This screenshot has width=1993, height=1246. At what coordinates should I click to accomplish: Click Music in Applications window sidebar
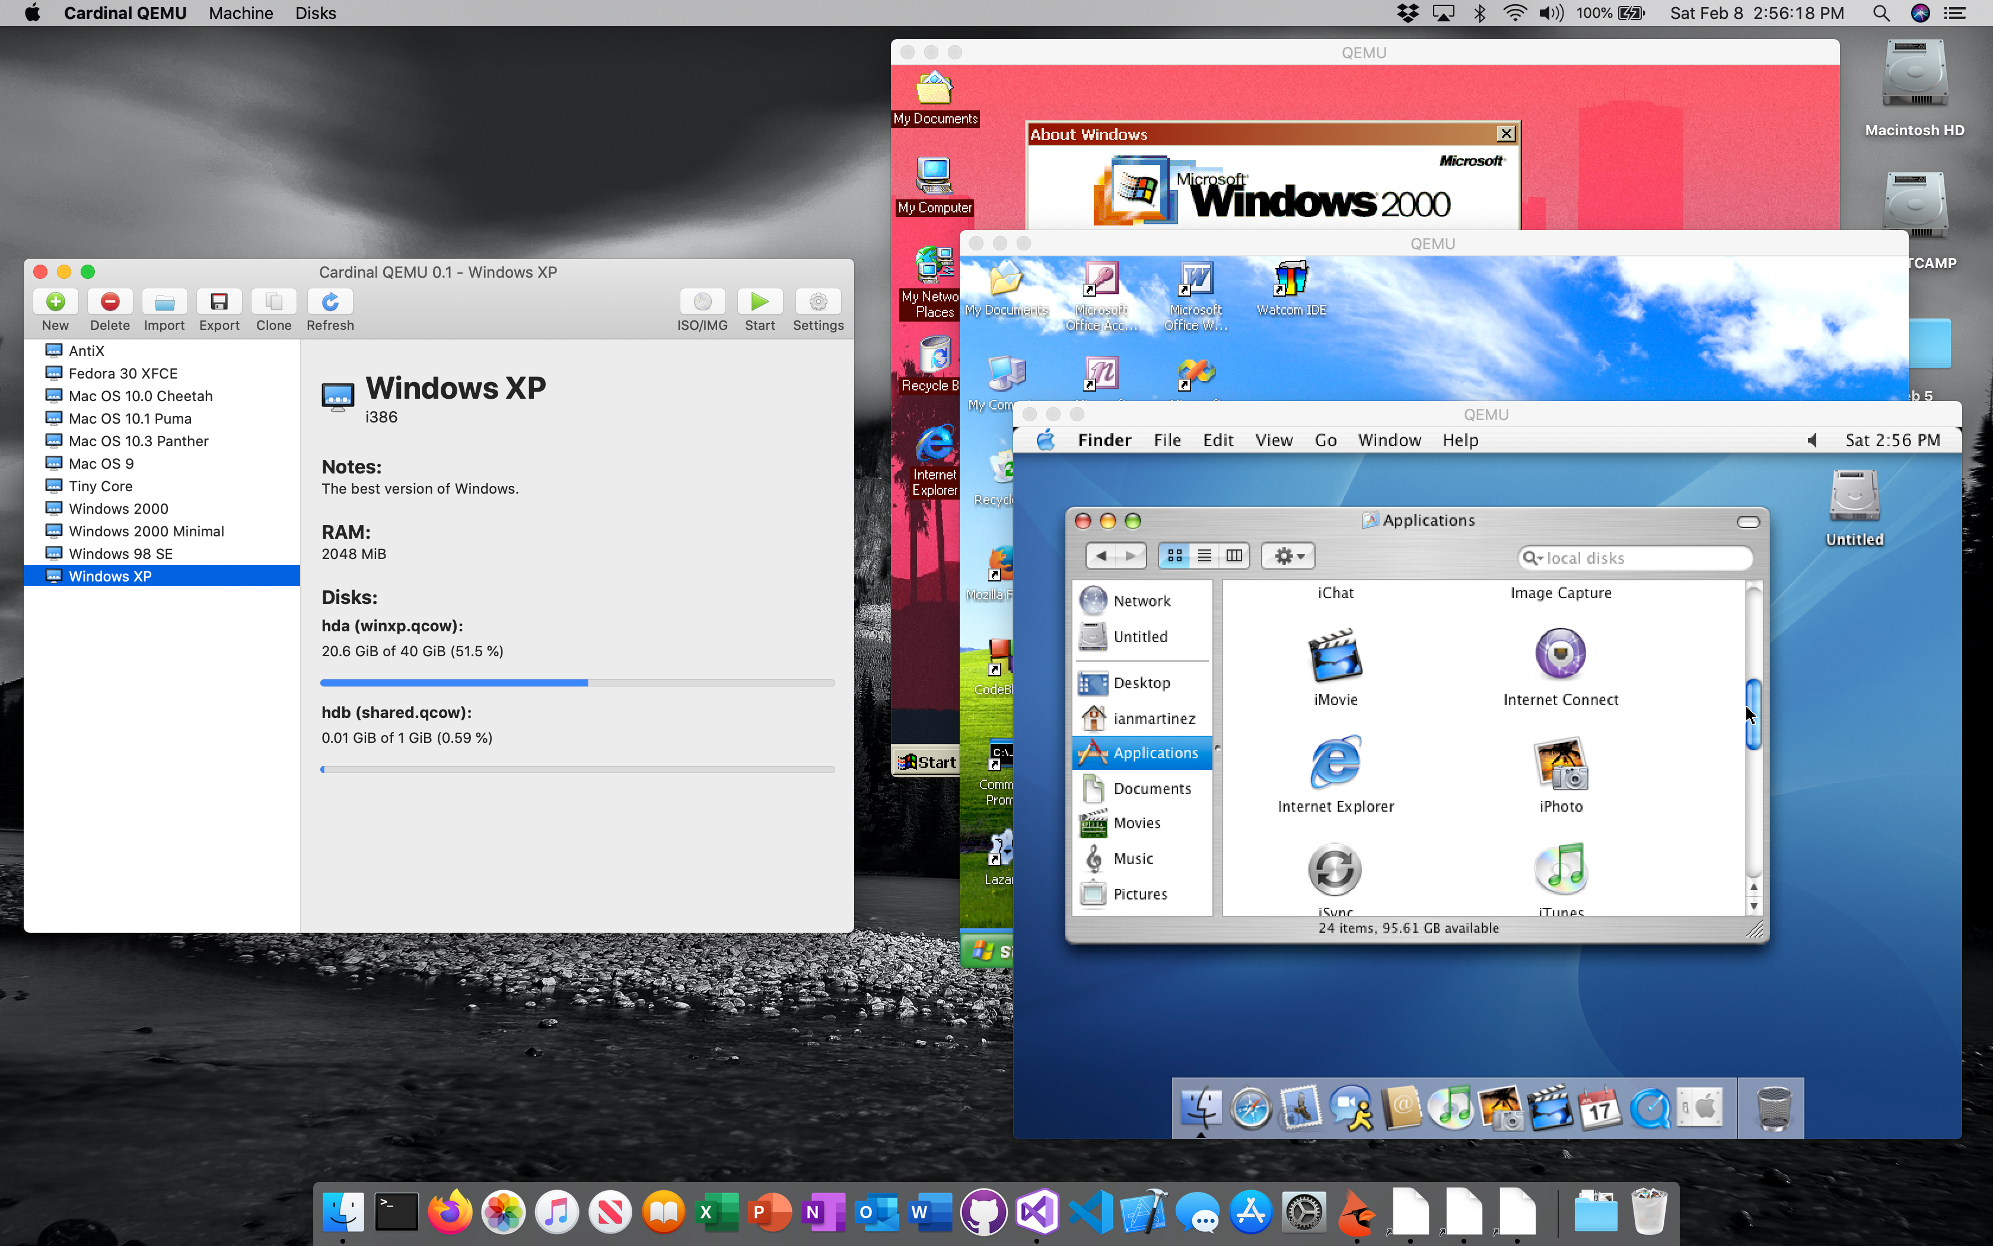[x=1142, y=858]
